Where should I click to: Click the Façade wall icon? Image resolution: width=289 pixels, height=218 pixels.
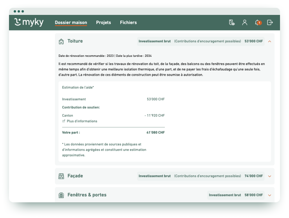click(61, 176)
